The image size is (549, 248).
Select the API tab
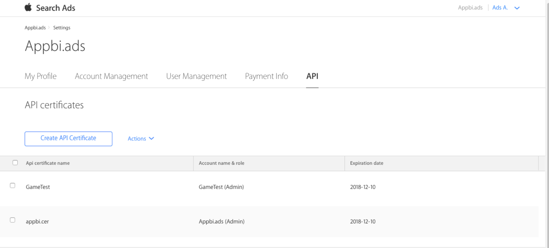312,76
